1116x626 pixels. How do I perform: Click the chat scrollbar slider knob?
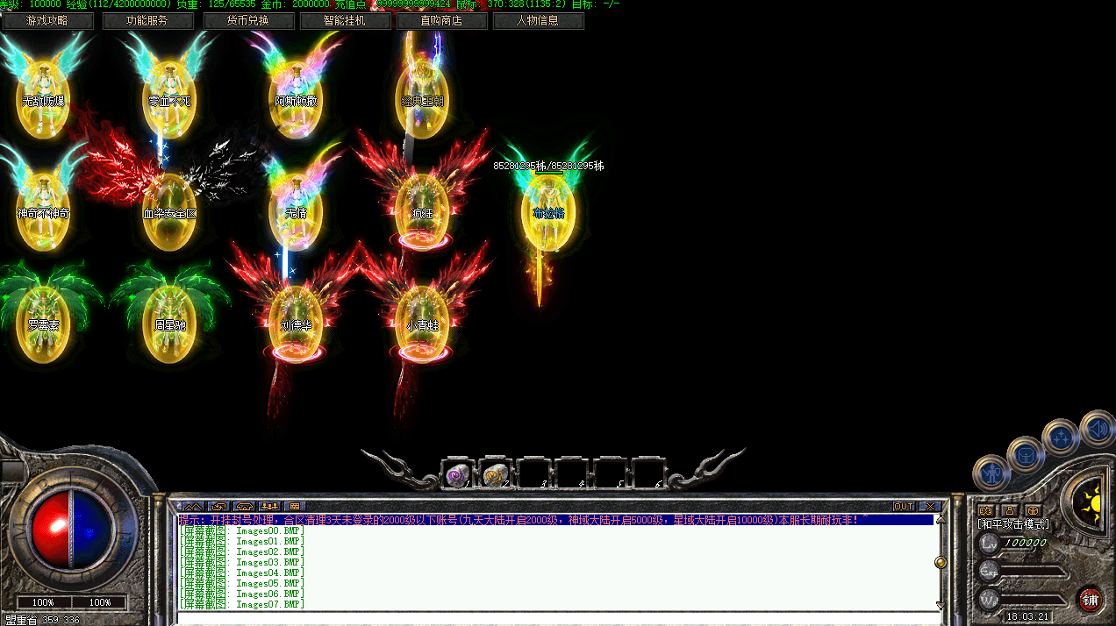click(941, 561)
